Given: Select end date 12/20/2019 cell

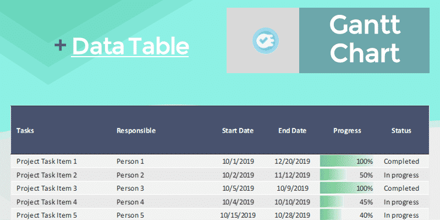Looking at the screenshot, I should point(292,162).
